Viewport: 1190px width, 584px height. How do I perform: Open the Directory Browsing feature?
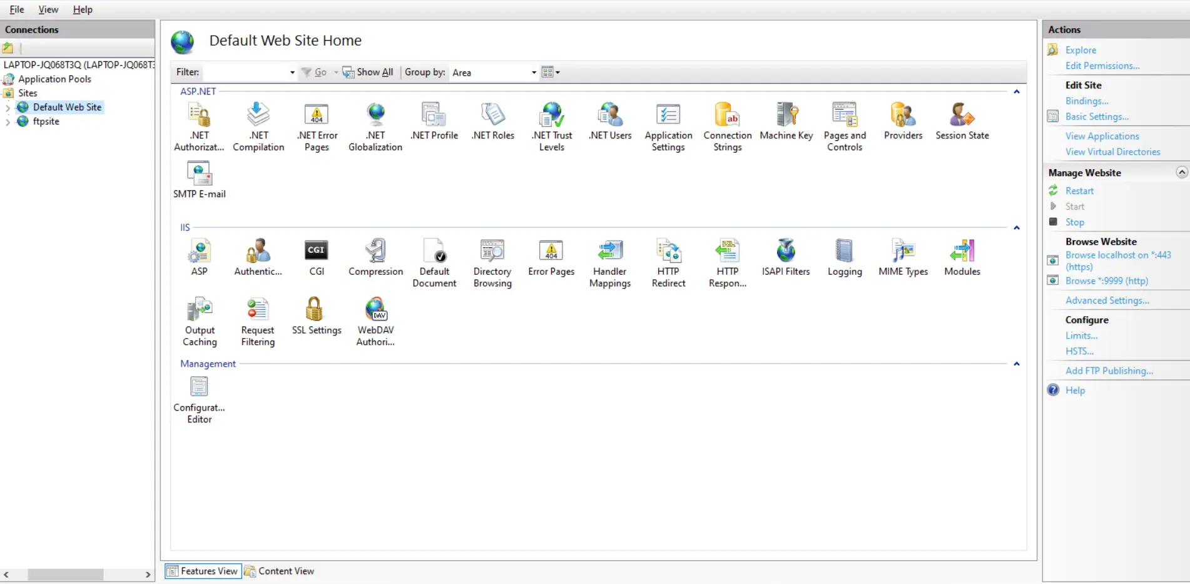pos(492,251)
